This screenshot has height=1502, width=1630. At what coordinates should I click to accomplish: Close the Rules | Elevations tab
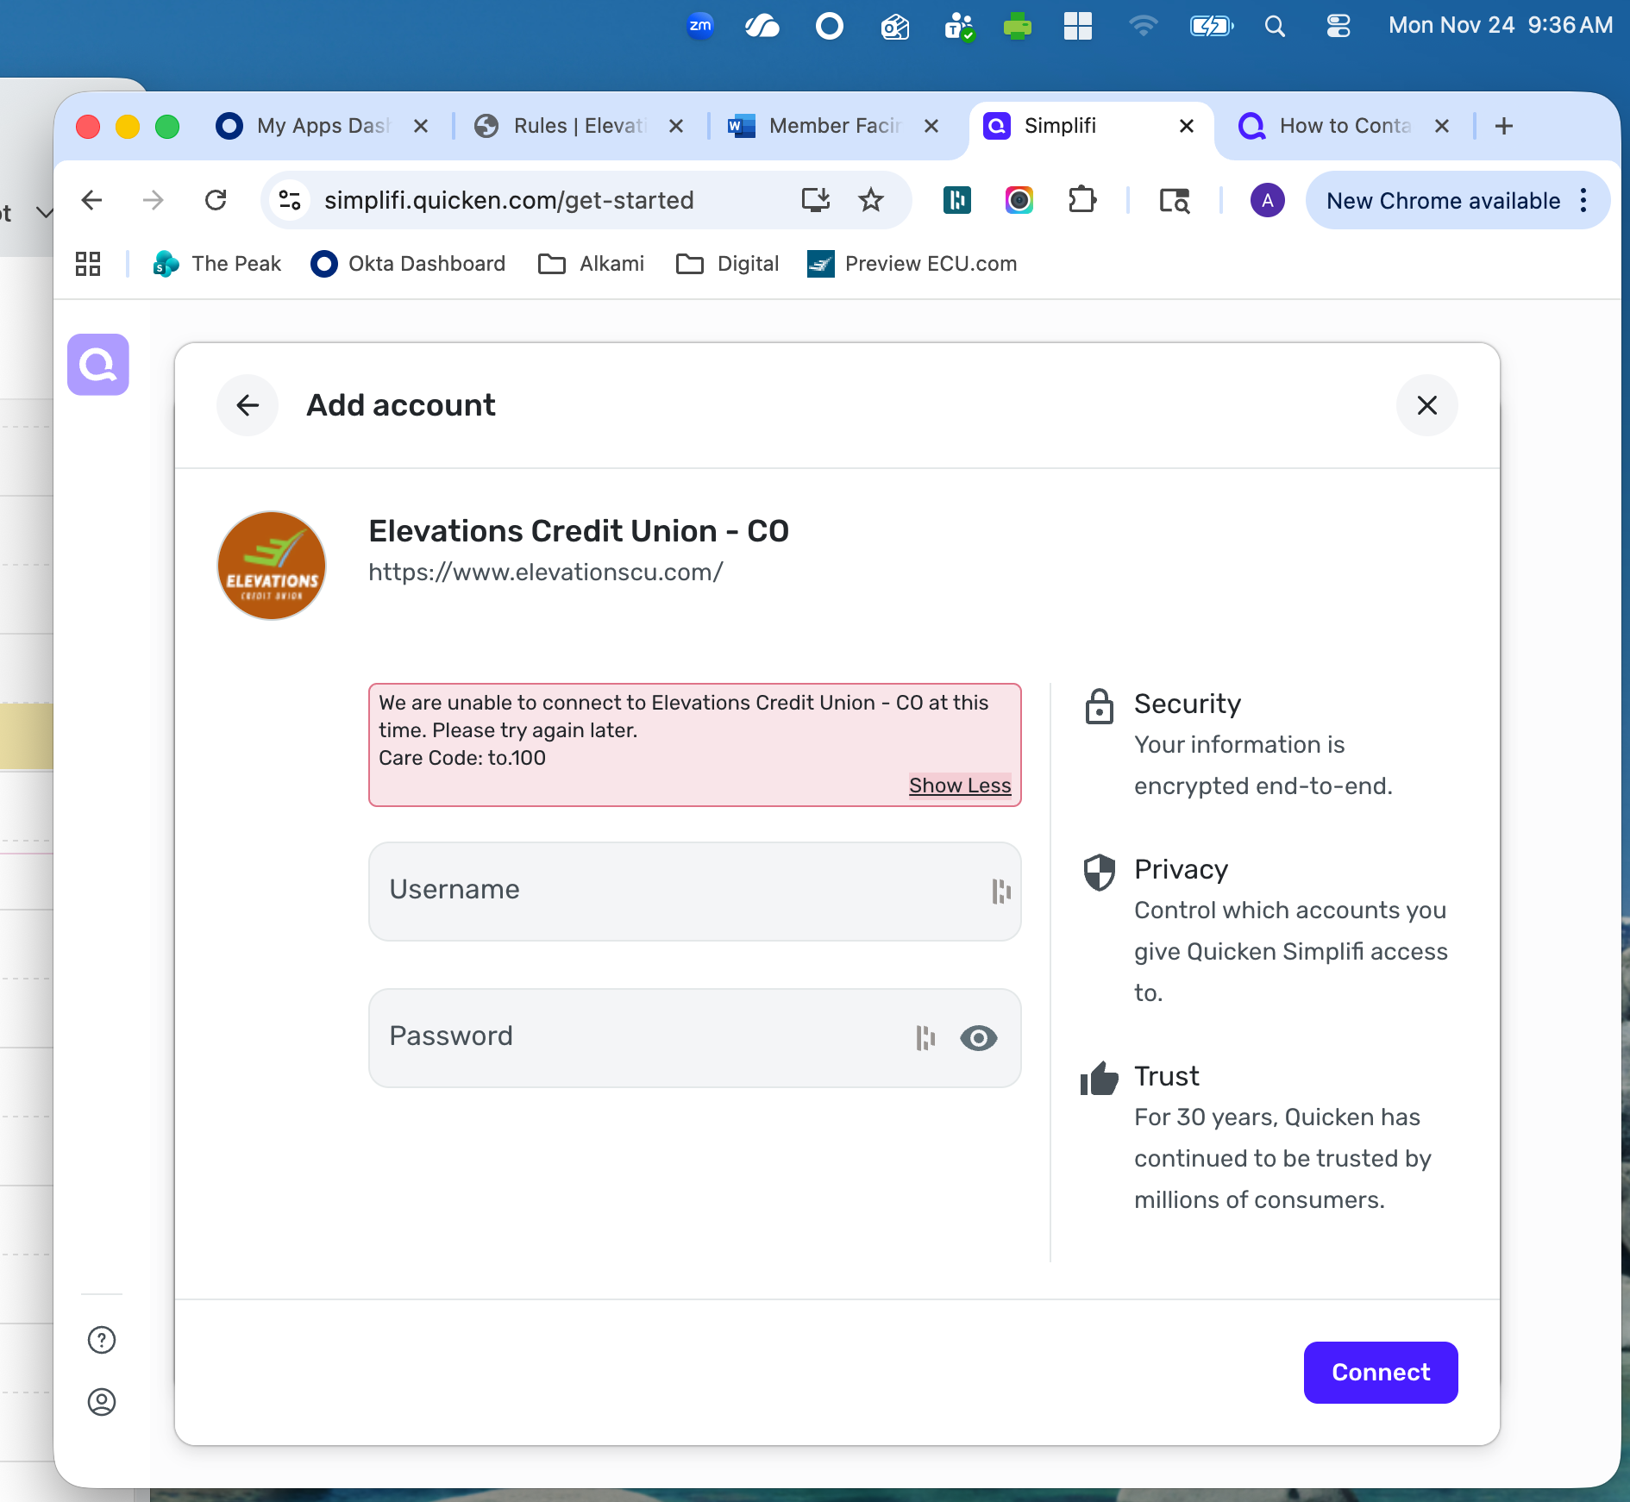pyautogui.click(x=676, y=126)
